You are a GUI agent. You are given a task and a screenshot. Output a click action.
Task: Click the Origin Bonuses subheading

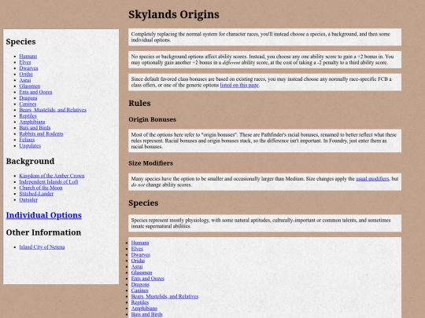pos(152,119)
